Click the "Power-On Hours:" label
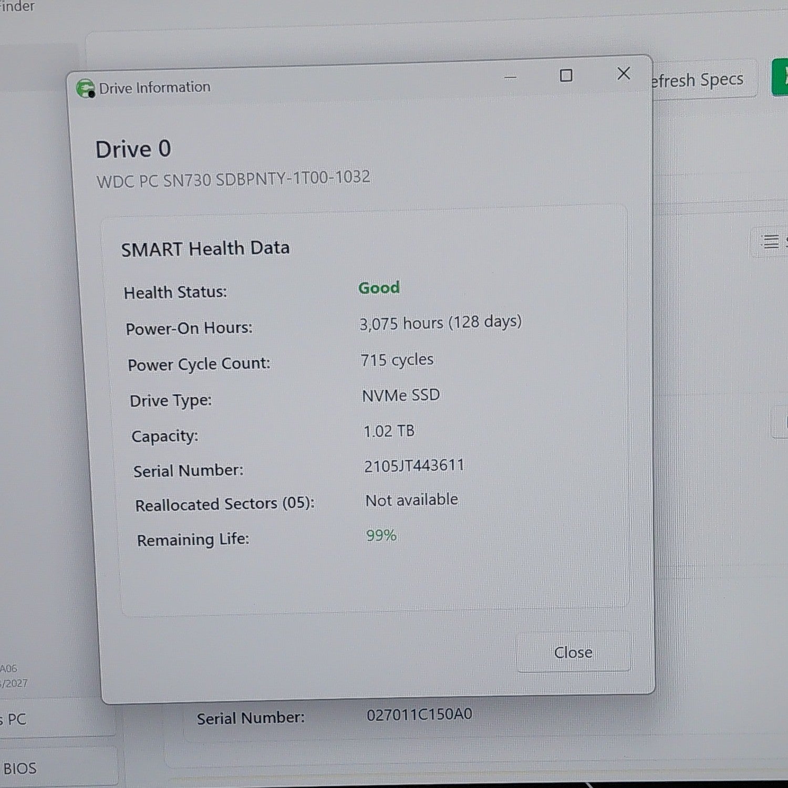The height and width of the screenshot is (788, 788). pyautogui.click(x=189, y=328)
